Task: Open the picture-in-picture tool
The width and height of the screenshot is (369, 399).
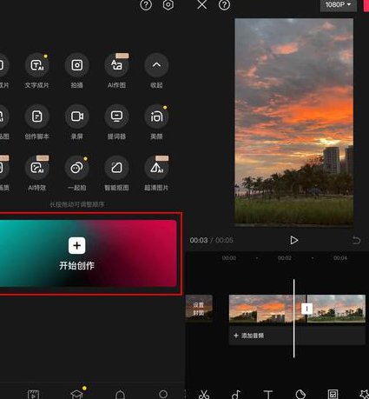Action: 333,395
